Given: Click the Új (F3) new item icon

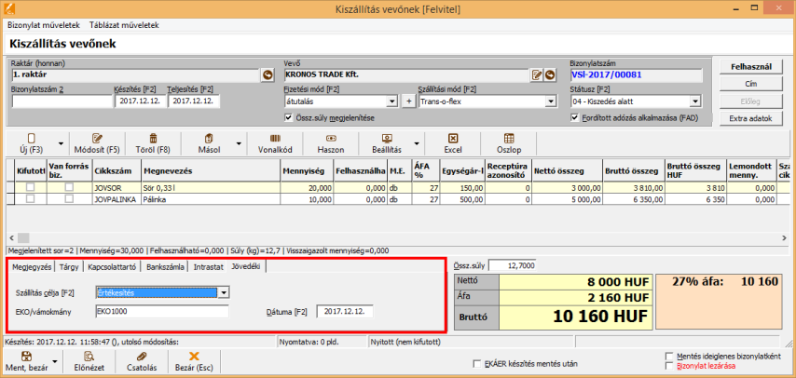Looking at the screenshot, I should 31,138.
